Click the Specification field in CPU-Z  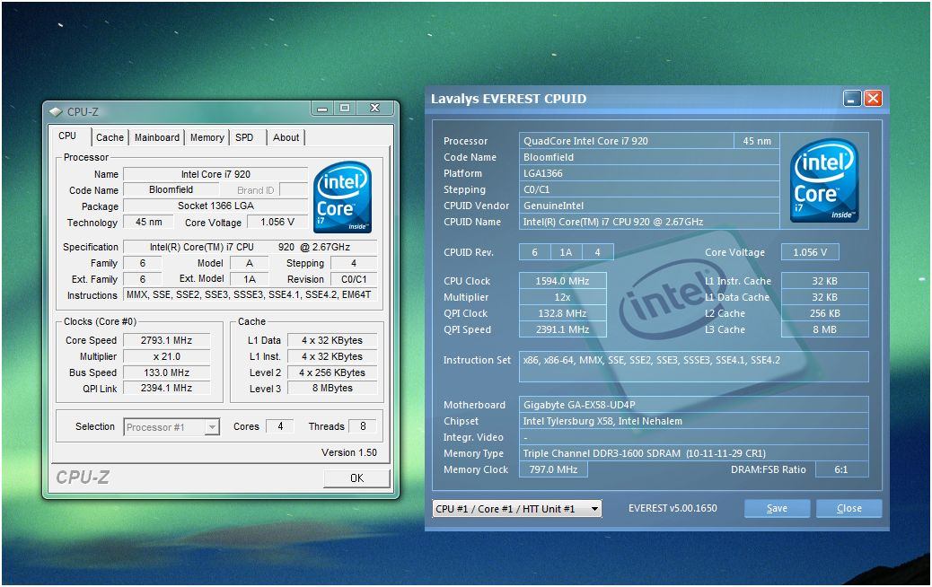click(250, 247)
